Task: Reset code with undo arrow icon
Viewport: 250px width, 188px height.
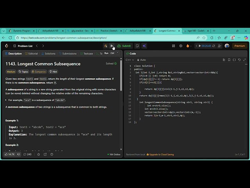Action: [239, 60]
